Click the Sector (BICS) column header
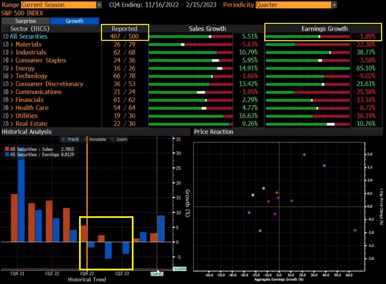Screen dimensions: 386x284 [30, 29]
